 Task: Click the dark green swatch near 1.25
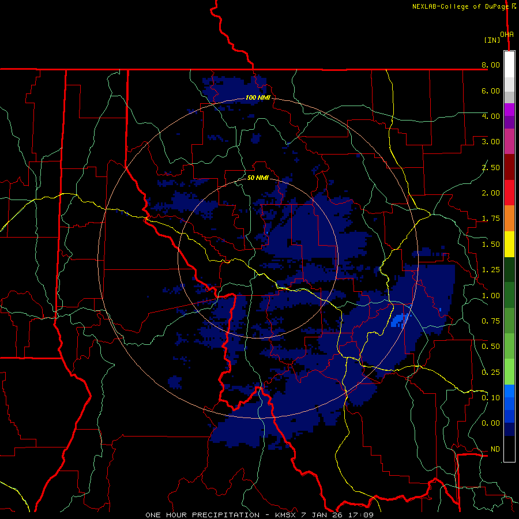coord(509,269)
